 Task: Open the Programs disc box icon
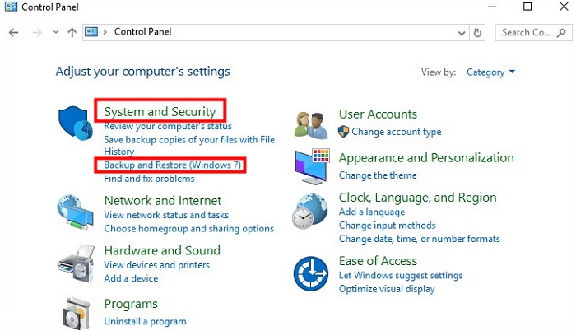[77, 313]
